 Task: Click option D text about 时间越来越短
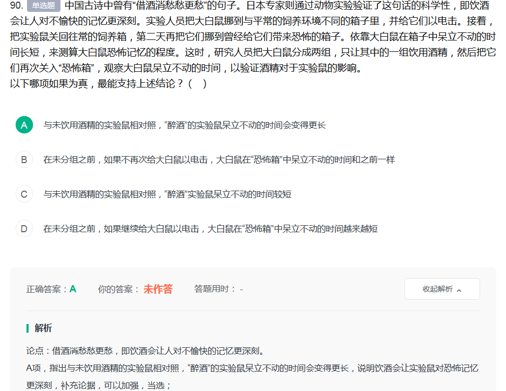tap(211, 229)
